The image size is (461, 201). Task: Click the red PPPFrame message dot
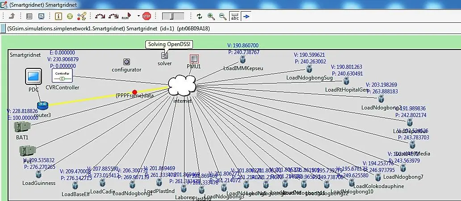[134, 92]
